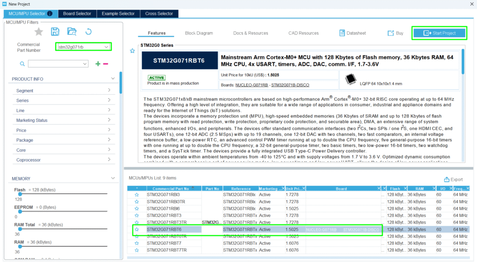The height and width of the screenshot is (264, 477).
Task: Expand the Series filter section
Action: coord(109,100)
